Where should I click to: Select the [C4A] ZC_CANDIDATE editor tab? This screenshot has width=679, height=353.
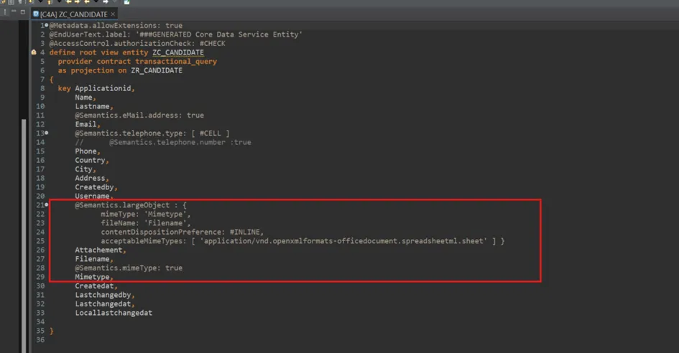click(73, 14)
